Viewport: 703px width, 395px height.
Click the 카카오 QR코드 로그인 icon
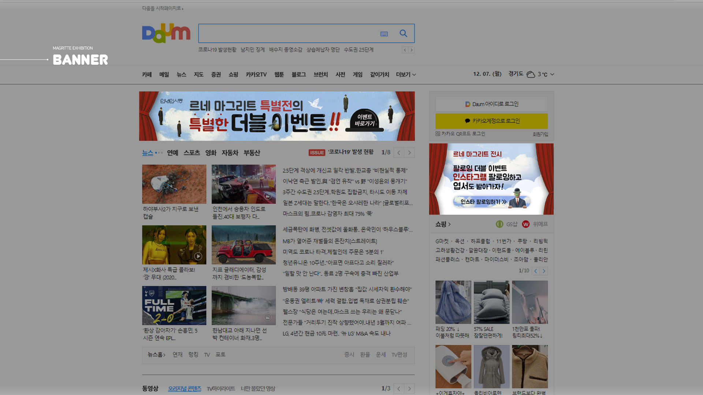click(438, 134)
